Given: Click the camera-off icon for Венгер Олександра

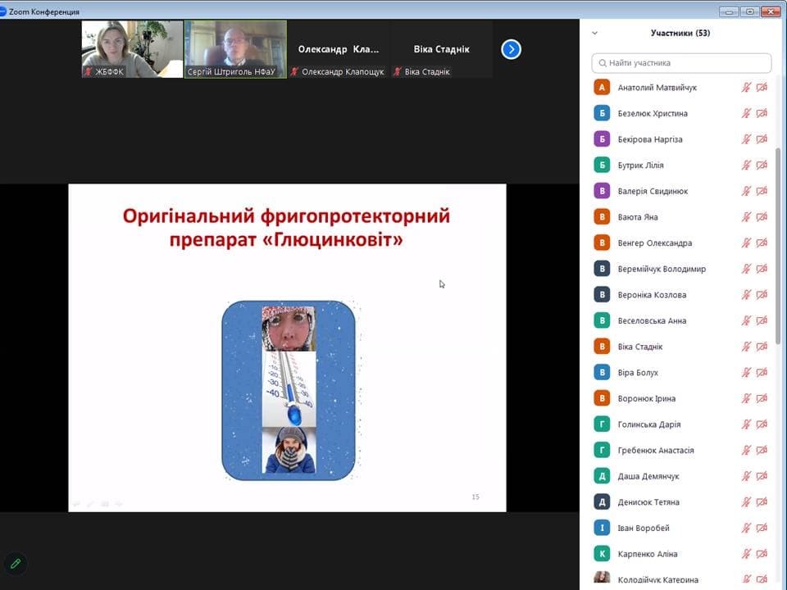Looking at the screenshot, I should pos(762,243).
